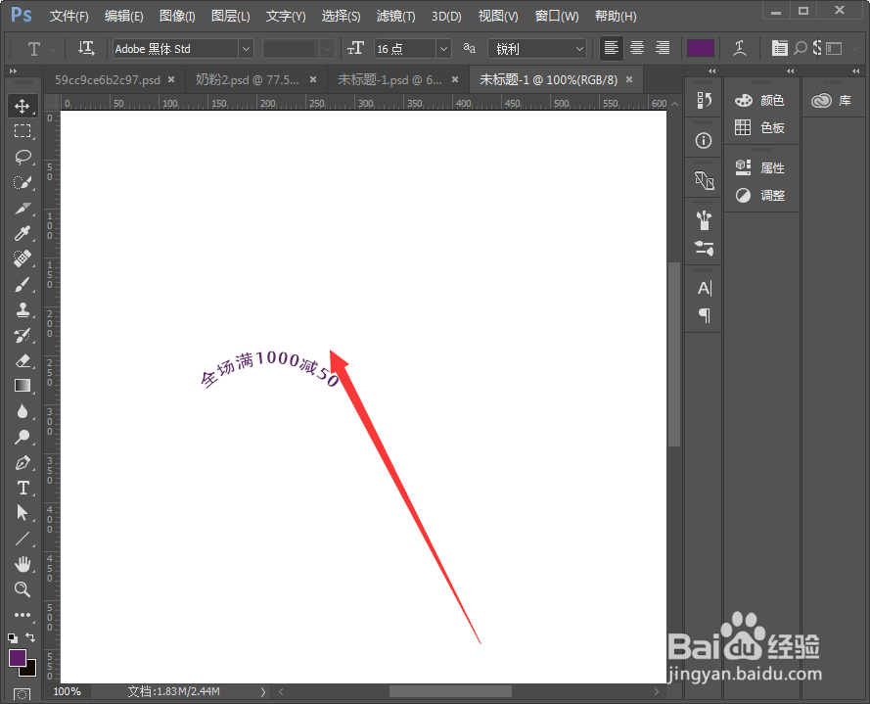Open the 颜色 panel
Viewport: 870px width, 704px height.
coord(761,101)
